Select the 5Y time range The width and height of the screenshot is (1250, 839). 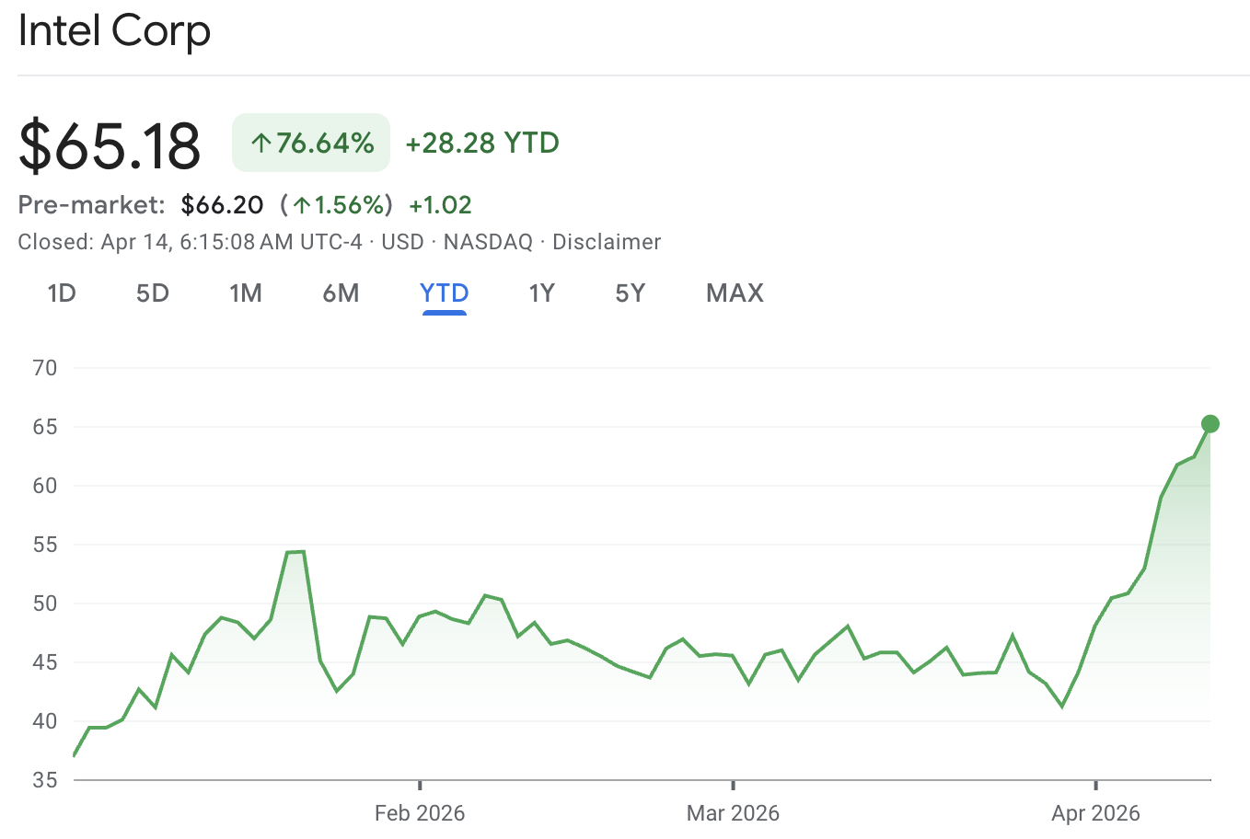[x=631, y=293]
